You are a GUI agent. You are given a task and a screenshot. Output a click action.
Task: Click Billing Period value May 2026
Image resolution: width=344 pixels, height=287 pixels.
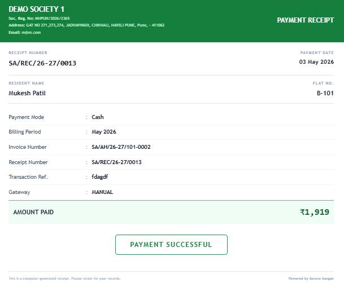(x=104, y=132)
